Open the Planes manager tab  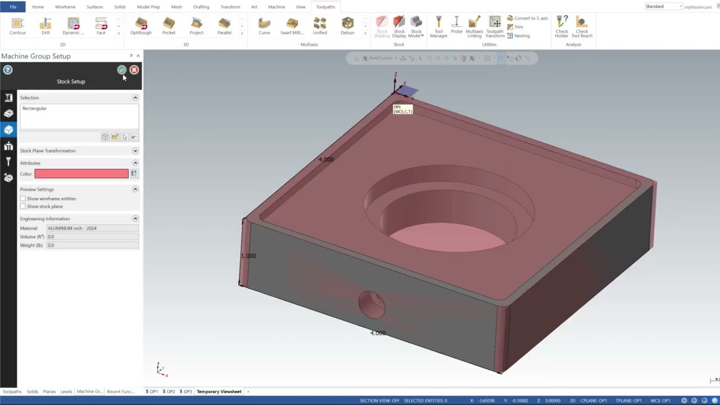pyautogui.click(x=49, y=391)
